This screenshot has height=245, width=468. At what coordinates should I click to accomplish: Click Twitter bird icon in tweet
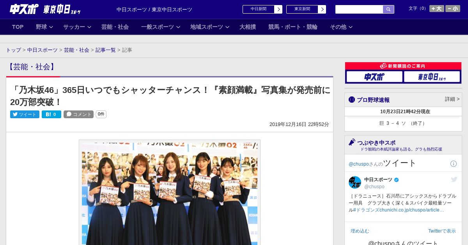coord(454,179)
